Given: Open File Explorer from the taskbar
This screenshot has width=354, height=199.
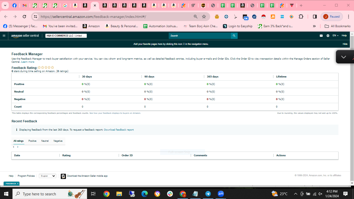Looking at the screenshot, I should 119,194.
